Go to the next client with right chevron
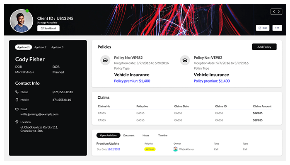290x165 pixels. [x=279, y=12]
